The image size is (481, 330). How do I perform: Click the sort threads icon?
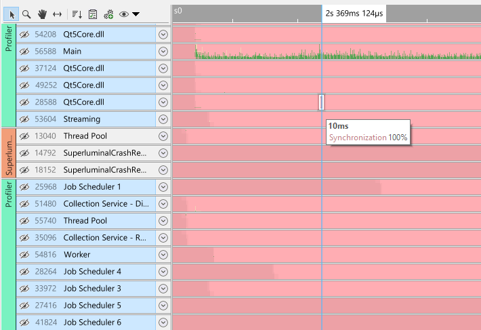(x=77, y=14)
